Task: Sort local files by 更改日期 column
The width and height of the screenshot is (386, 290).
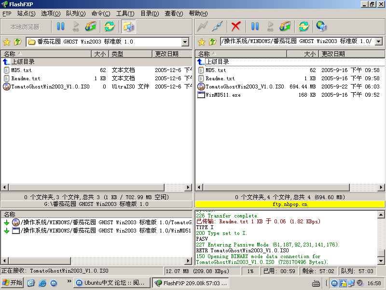Action: (172, 54)
